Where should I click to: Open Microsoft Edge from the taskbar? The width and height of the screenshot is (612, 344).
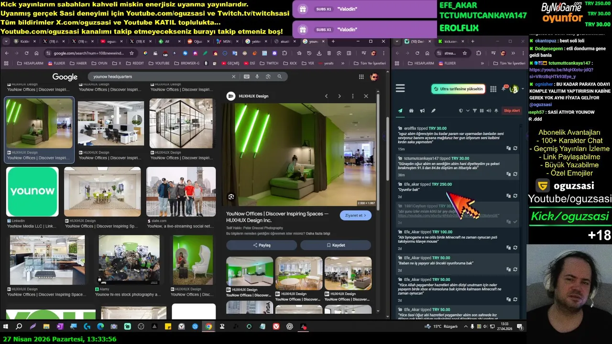(x=100, y=327)
